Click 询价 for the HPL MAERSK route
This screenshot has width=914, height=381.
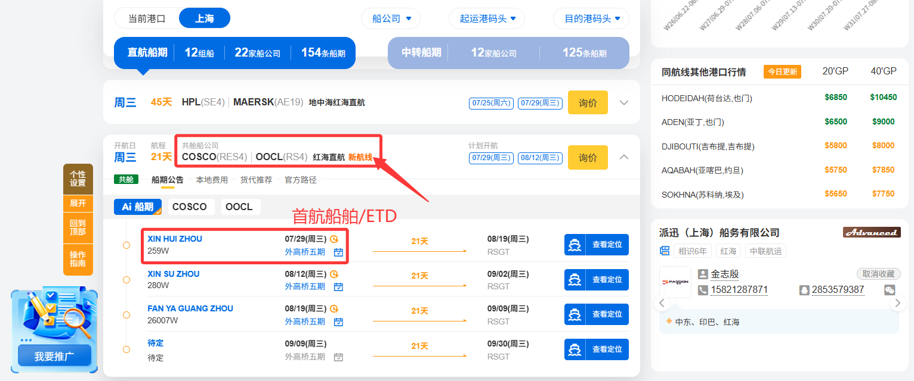pyautogui.click(x=588, y=102)
